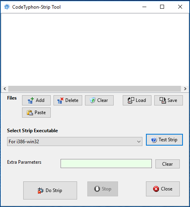Click the bug icon on Do Strip
Image resolution: width=190 pixels, height=207 pixels.
41,190
